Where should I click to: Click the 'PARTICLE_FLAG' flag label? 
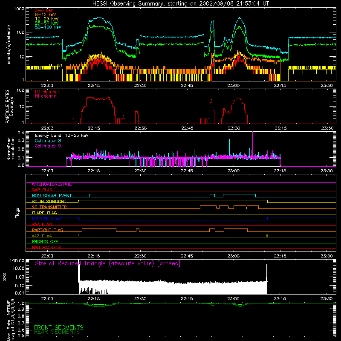pyautogui.click(x=48, y=230)
